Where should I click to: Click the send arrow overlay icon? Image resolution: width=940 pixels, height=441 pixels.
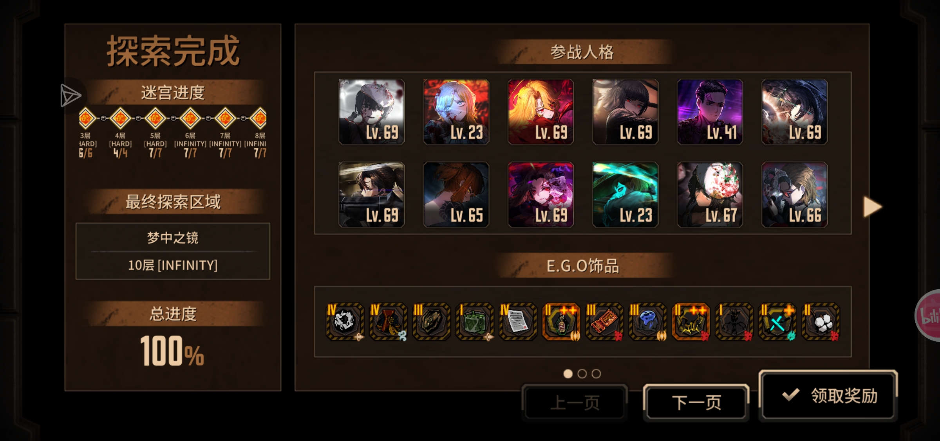tap(70, 95)
